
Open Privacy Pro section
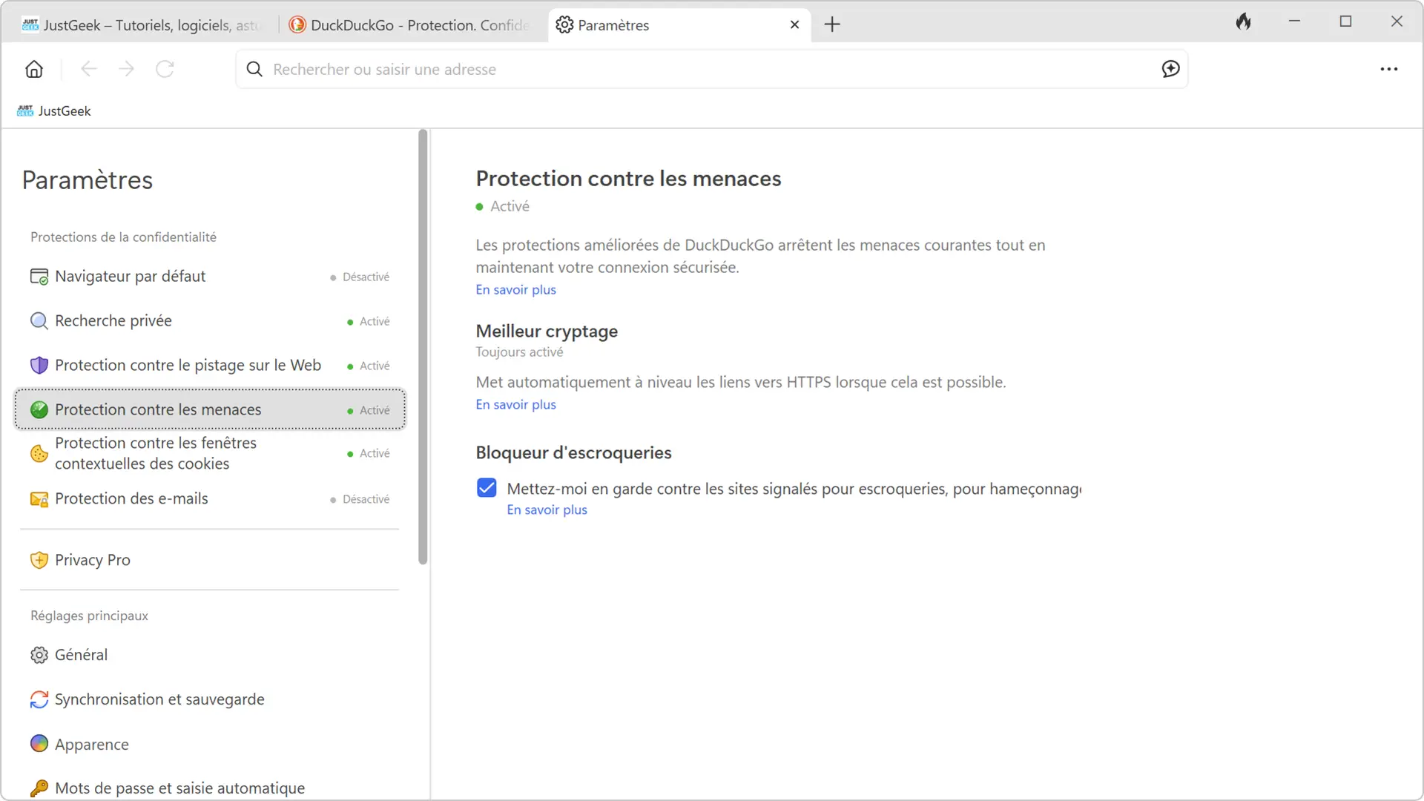click(210, 560)
